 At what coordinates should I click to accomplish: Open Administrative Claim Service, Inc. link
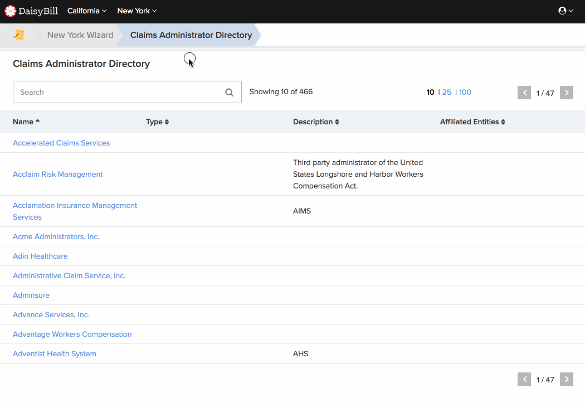[x=69, y=275]
